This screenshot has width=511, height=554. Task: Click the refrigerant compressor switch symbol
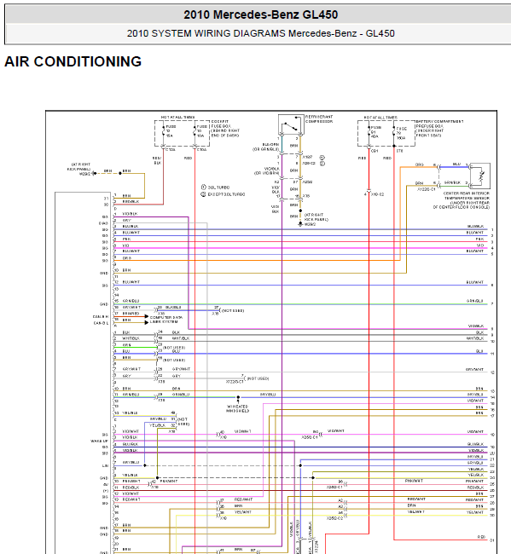(x=291, y=124)
